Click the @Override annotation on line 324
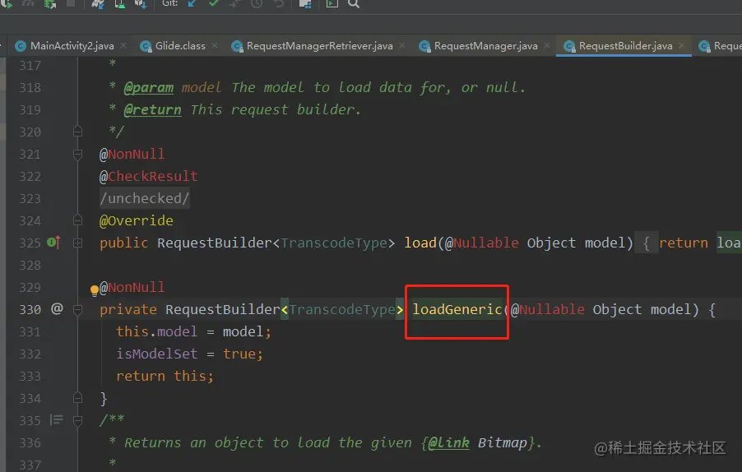 137,220
